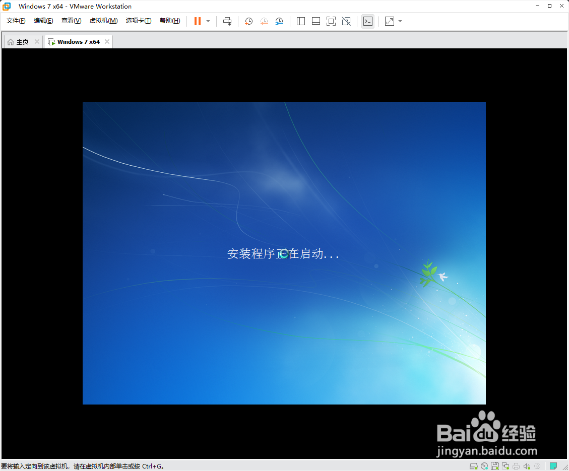Image resolution: width=569 pixels, height=471 pixels.
Task: Click the VMware Workstation title bar icon
Action: (x=7, y=6)
